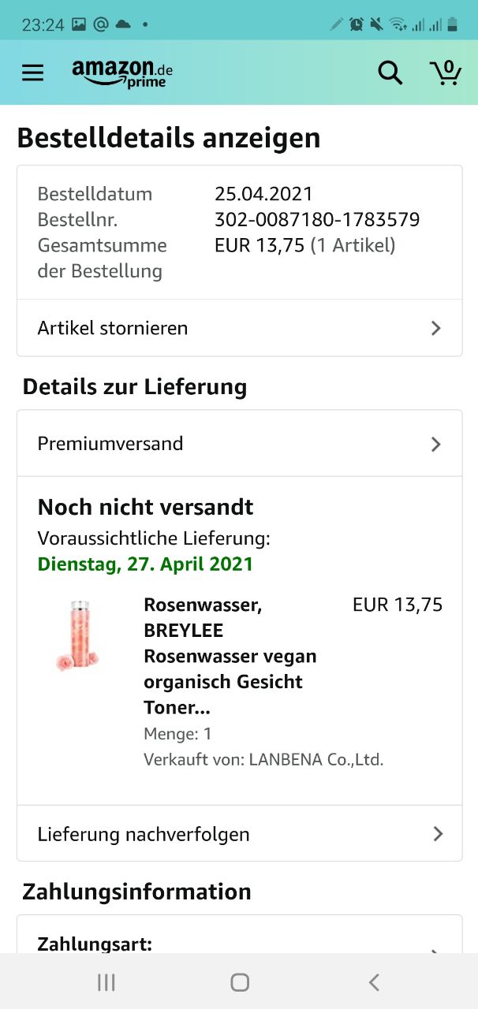The height and width of the screenshot is (1009, 478).
Task: Select the Premiumversand row
Action: [239, 444]
